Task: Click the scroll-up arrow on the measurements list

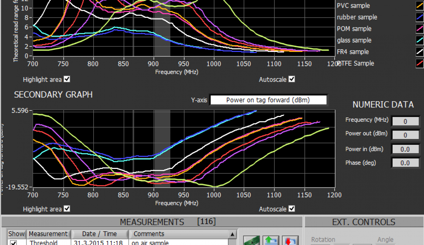Action: pos(233,234)
